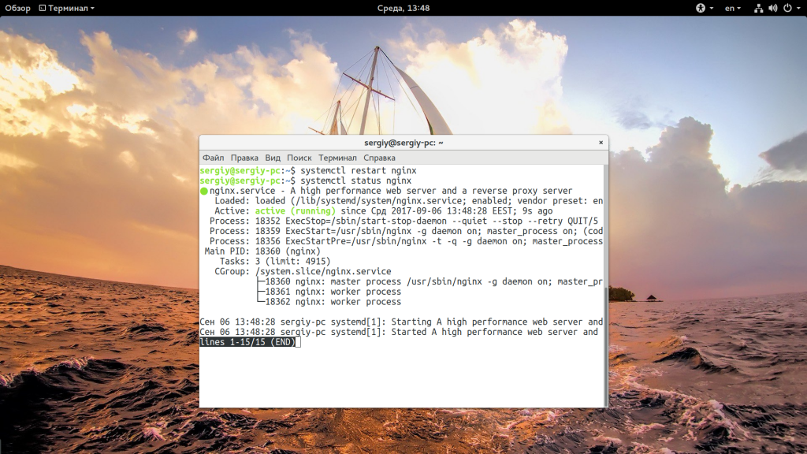Click the Обзор activities button
Image resolution: width=807 pixels, height=454 pixels.
18,8
